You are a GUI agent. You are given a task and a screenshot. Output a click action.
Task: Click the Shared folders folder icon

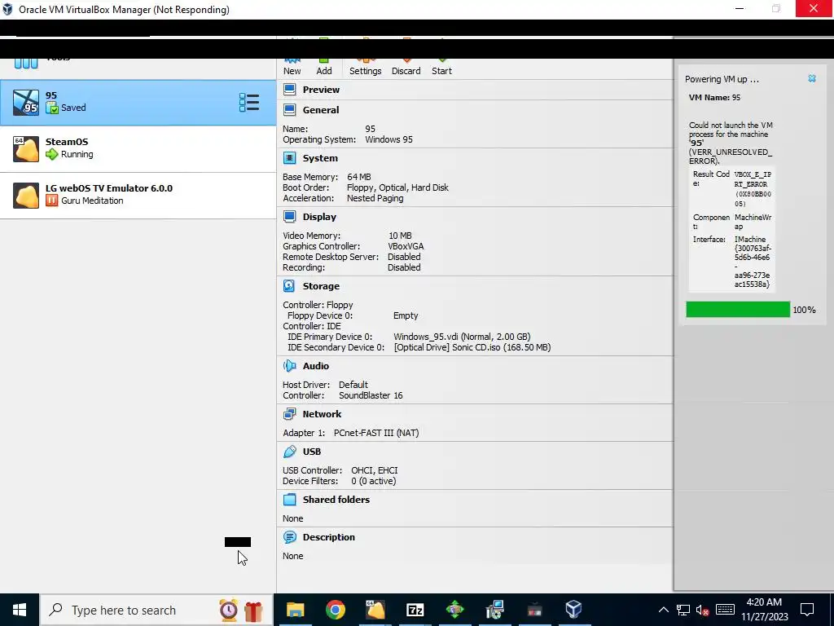pyautogui.click(x=289, y=500)
